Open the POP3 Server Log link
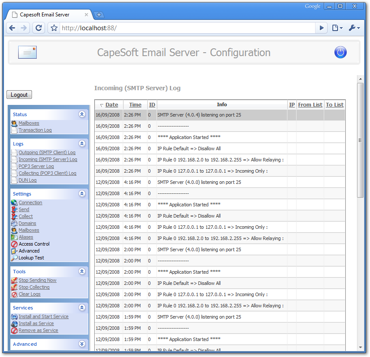This screenshot has width=370, height=357. click(36, 166)
